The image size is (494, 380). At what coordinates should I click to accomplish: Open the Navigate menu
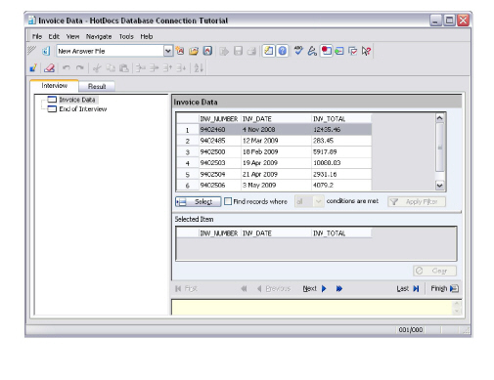pyautogui.click(x=99, y=36)
